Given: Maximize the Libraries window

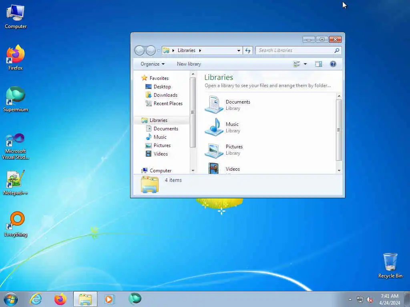Looking at the screenshot, I should pos(322,40).
